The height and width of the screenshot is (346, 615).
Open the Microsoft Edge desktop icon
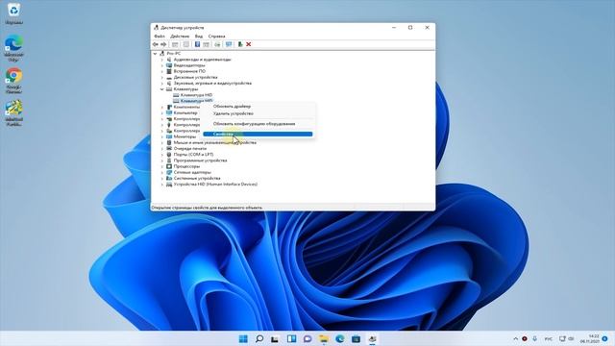coord(13,48)
